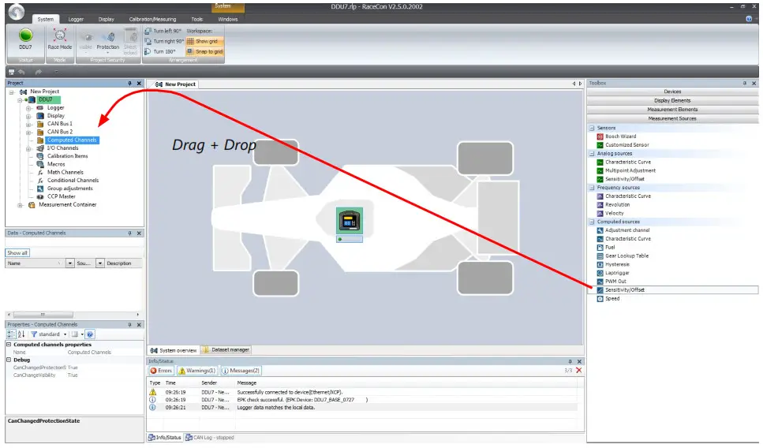
Task: Click categorized view icon in Properties toolbar
Action: tap(11, 334)
